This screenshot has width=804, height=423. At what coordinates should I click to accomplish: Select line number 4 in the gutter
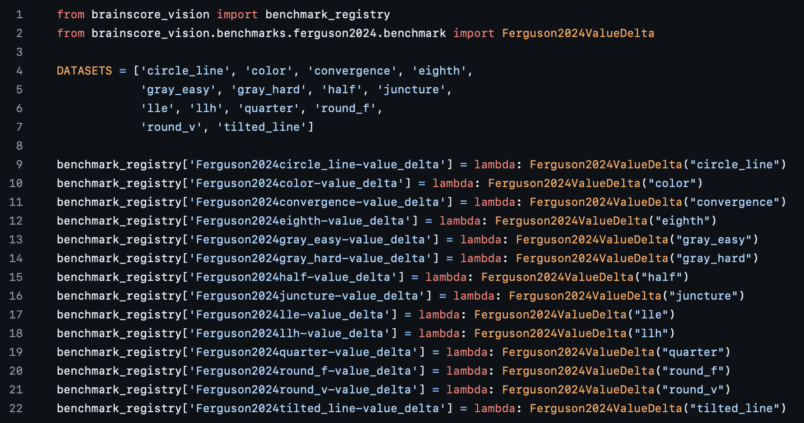coord(19,71)
